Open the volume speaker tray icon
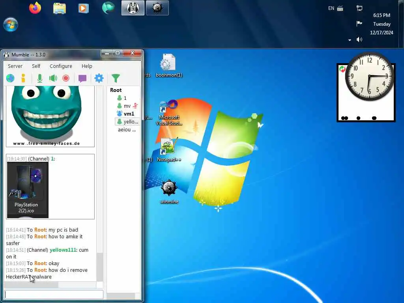Image resolution: width=404 pixels, height=303 pixels. pos(359,39)
